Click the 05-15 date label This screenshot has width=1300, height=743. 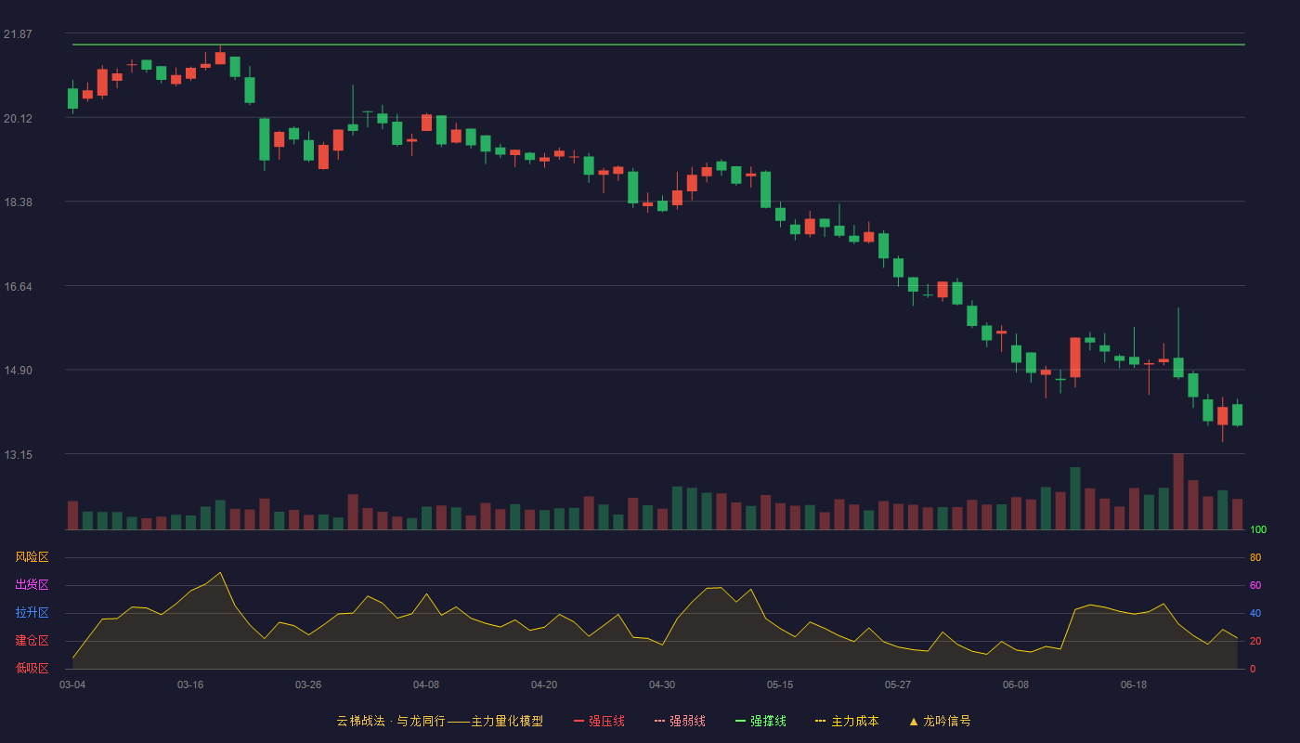click(x=780, y=684)
